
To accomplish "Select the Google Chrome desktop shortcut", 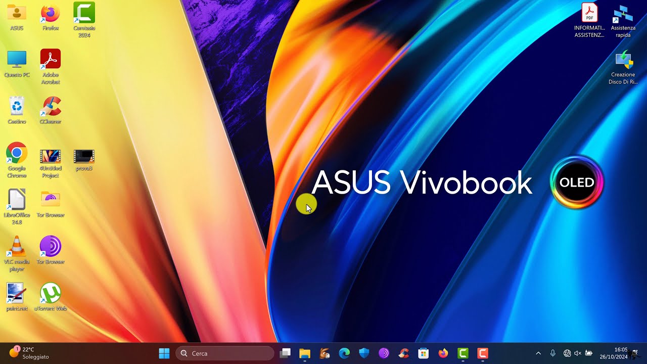I will click(17, 160).
